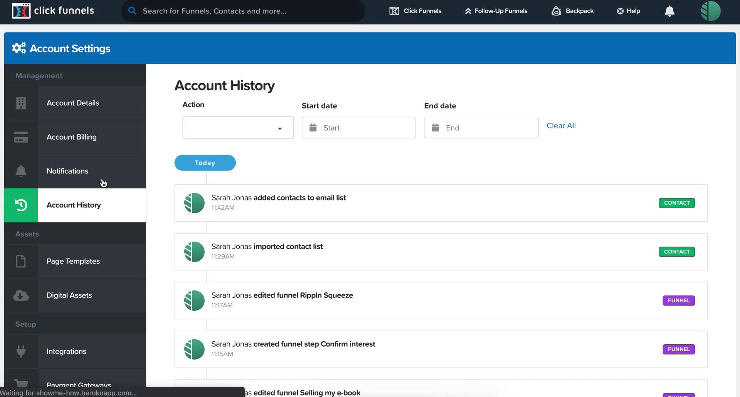Click the Digital Assets cloud icon
Viewport: 740px width, 397px height.
tap(21, 295)
